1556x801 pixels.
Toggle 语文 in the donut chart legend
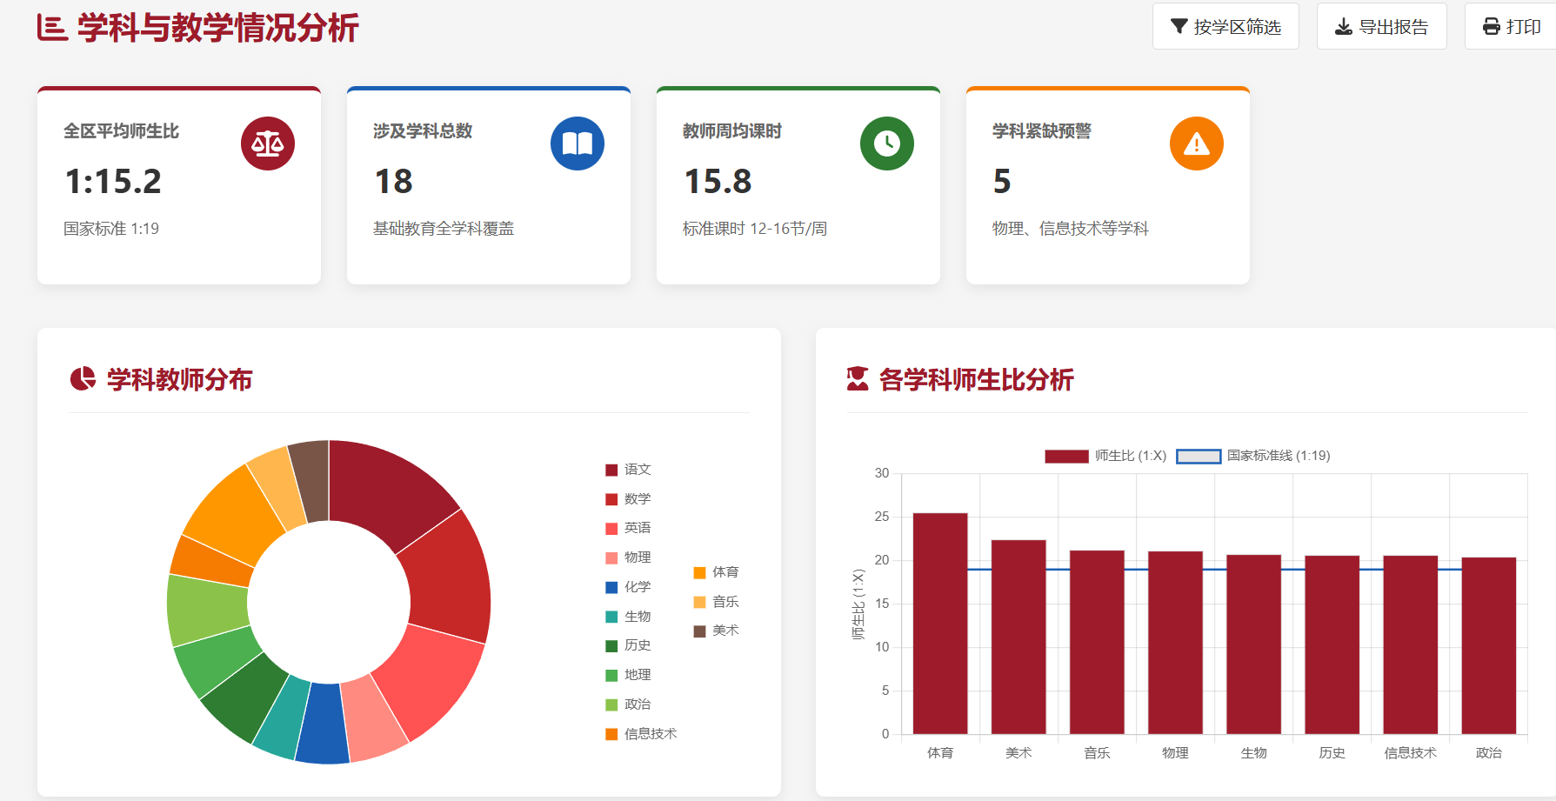click(628, 470)
